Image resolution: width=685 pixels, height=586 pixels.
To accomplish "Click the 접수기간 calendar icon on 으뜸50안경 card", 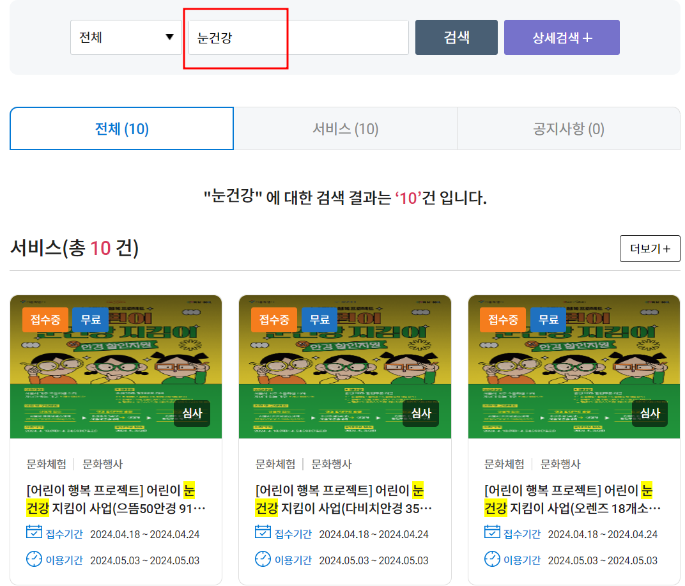I will click(34, 532).
